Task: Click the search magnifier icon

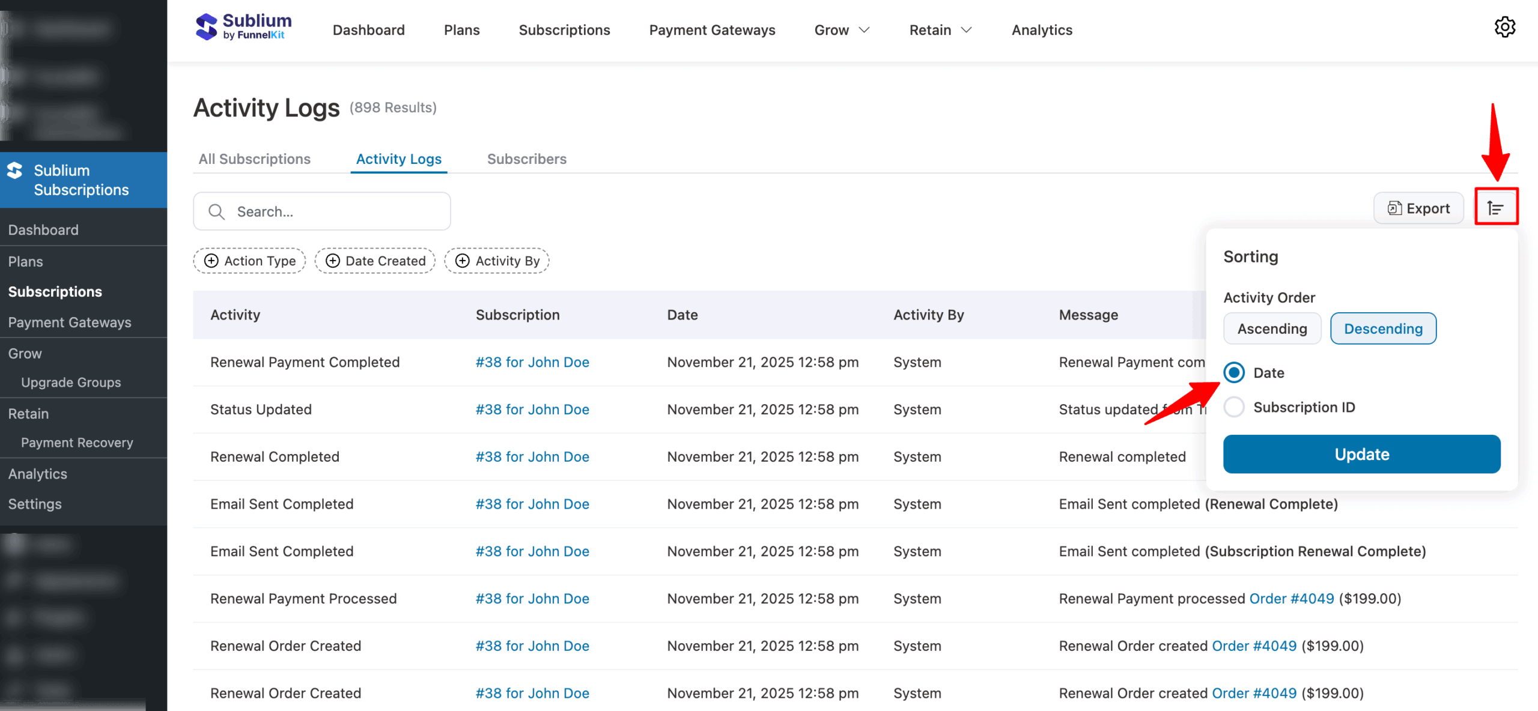Action: click(216, 211)
